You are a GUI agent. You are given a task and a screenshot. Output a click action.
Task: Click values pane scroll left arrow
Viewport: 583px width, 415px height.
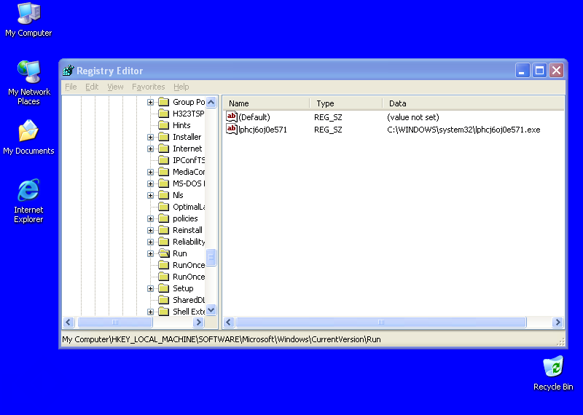pyautogui.click(x=229, y=322)
